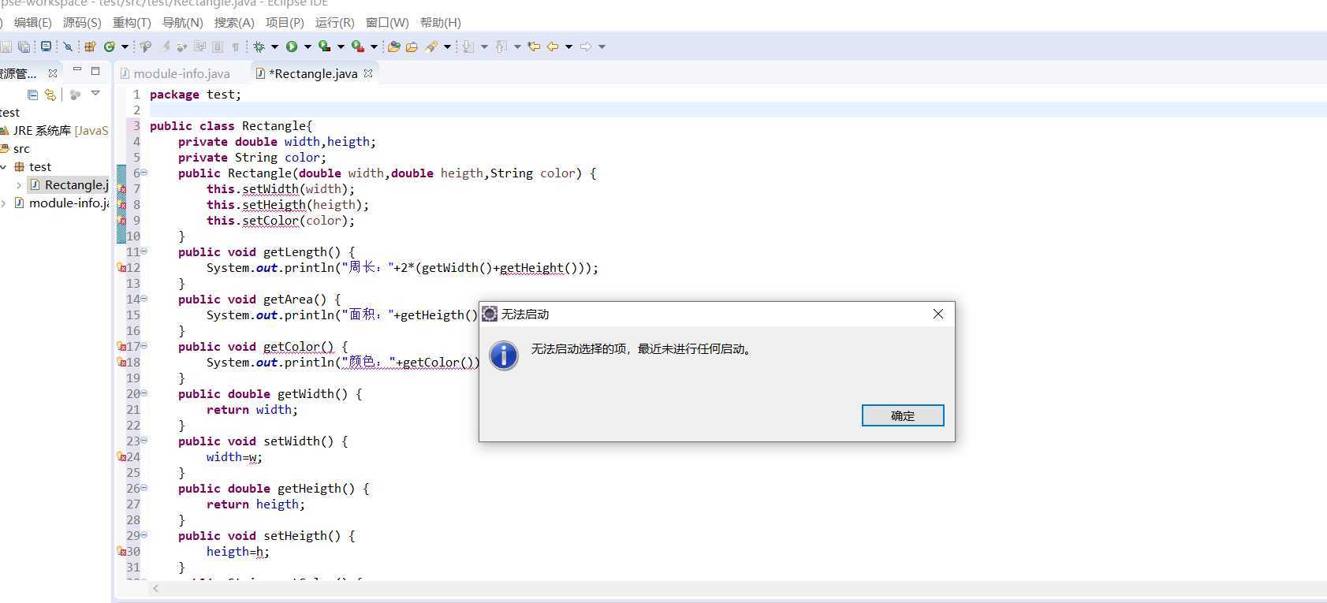Expand the Rectangle.java tree node

[19, 185]
